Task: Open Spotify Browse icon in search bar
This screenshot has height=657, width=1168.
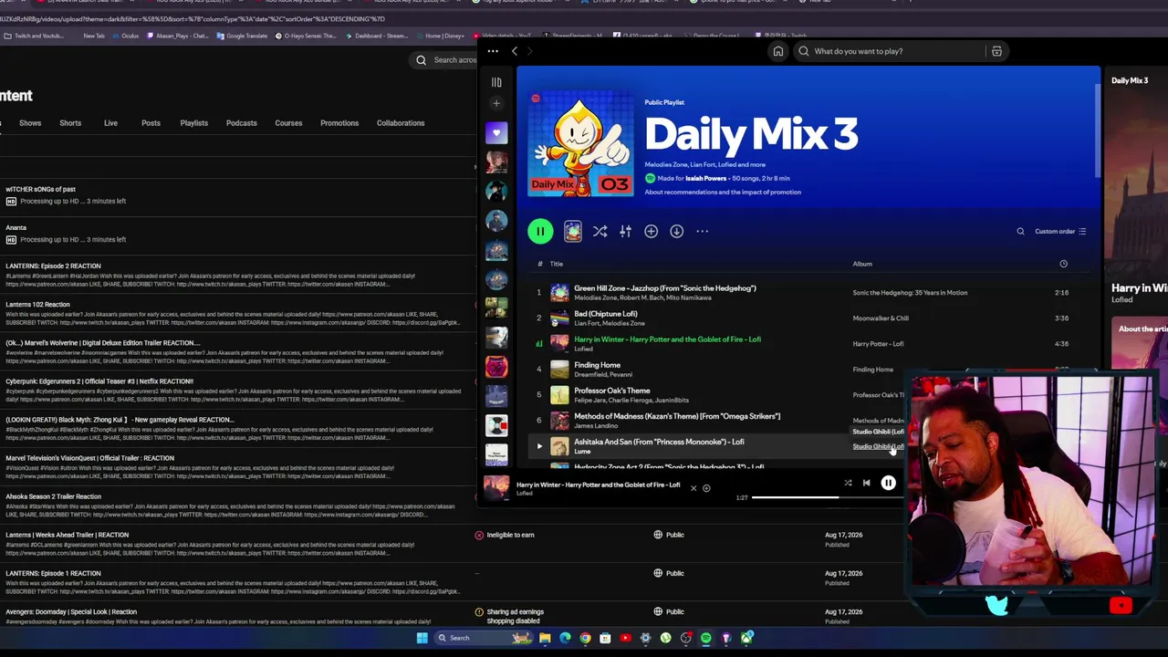Action: coord(996,51)
